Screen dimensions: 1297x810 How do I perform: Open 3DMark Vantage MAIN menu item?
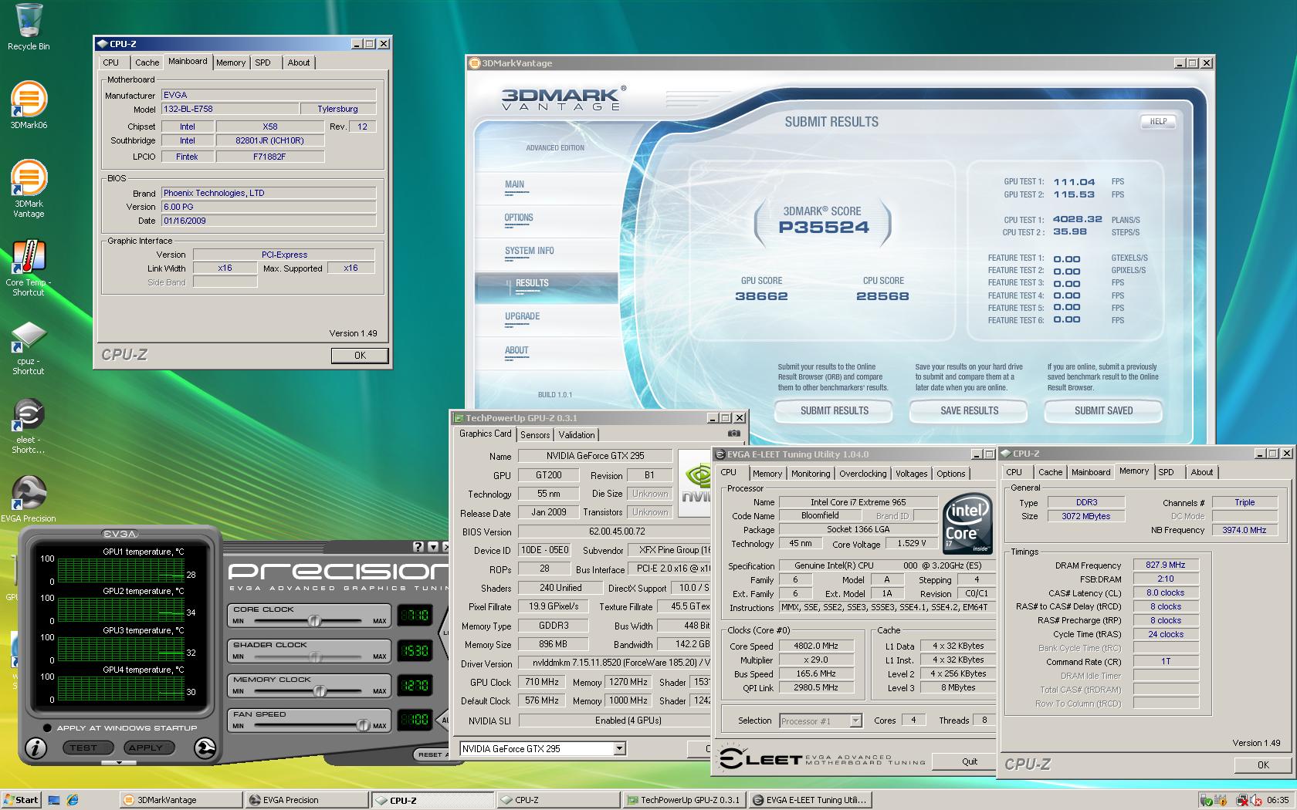(x=514, y=184)
